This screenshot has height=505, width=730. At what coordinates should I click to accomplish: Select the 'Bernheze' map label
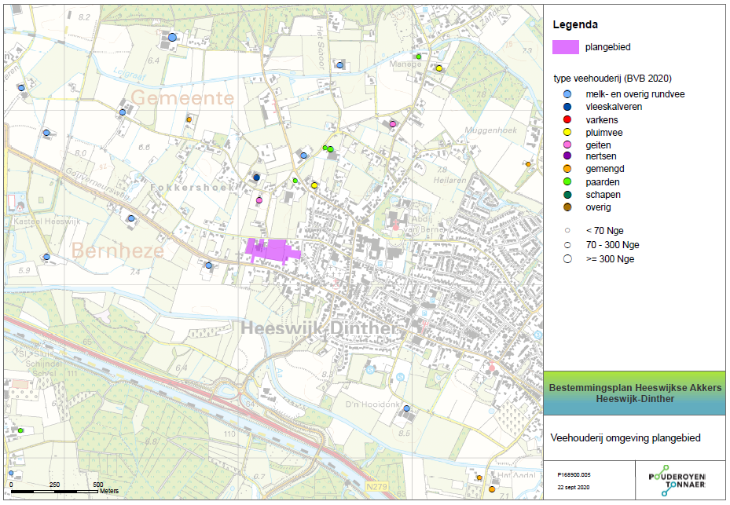pos(117,251)
